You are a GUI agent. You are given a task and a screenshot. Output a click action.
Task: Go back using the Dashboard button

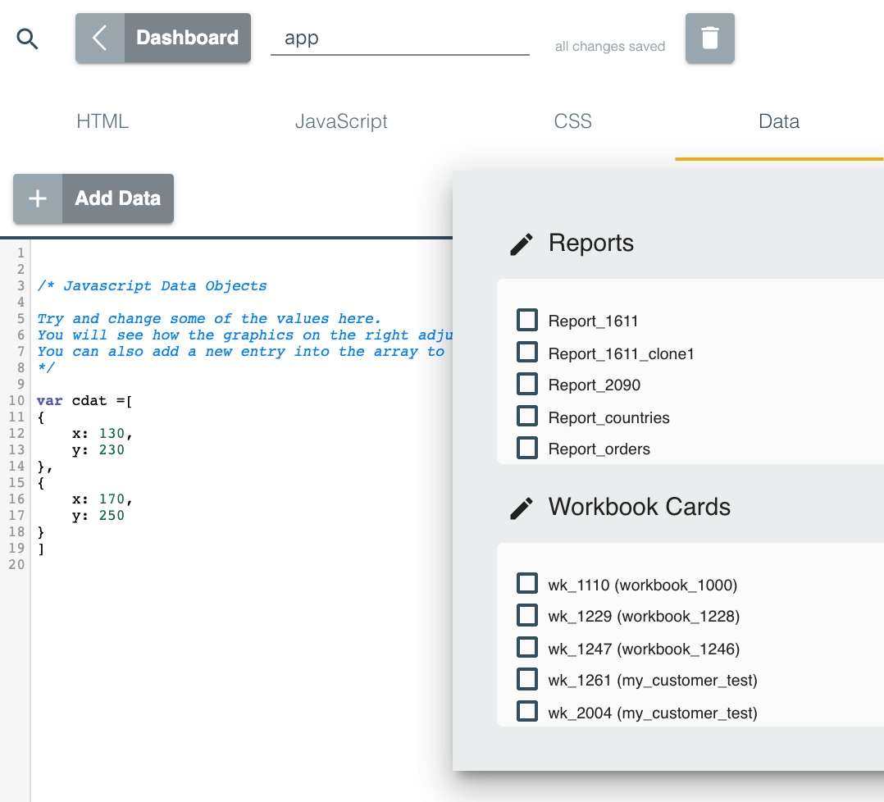coord(187,38)
